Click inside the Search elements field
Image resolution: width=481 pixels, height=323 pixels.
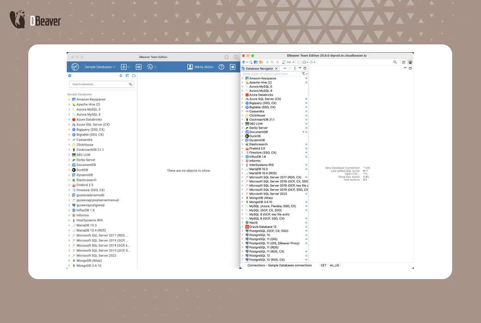click(99, 84)
